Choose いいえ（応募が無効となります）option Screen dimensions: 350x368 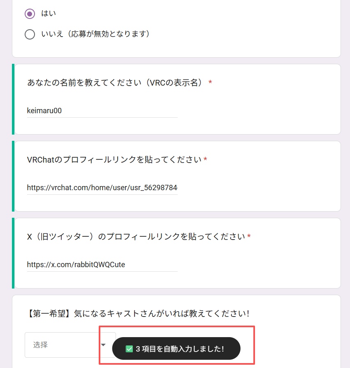pyautogui.click(x=30, y=34)
